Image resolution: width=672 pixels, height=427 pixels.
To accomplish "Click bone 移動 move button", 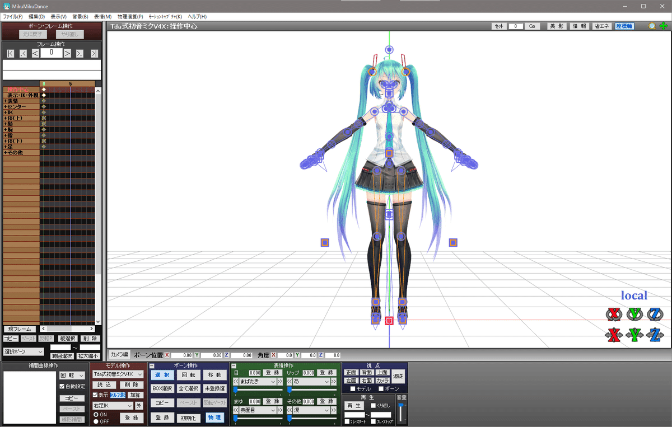I will click(214, 375).
